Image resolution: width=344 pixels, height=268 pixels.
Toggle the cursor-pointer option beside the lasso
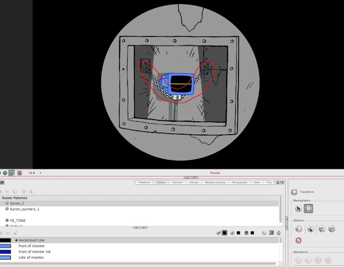(310, 229)
